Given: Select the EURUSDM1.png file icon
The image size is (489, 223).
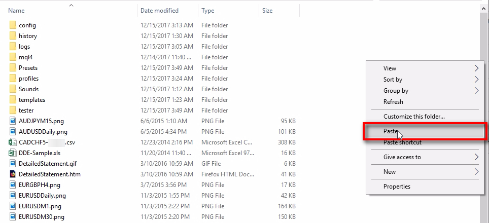Looking at the screenshot, I should [13, 206].
